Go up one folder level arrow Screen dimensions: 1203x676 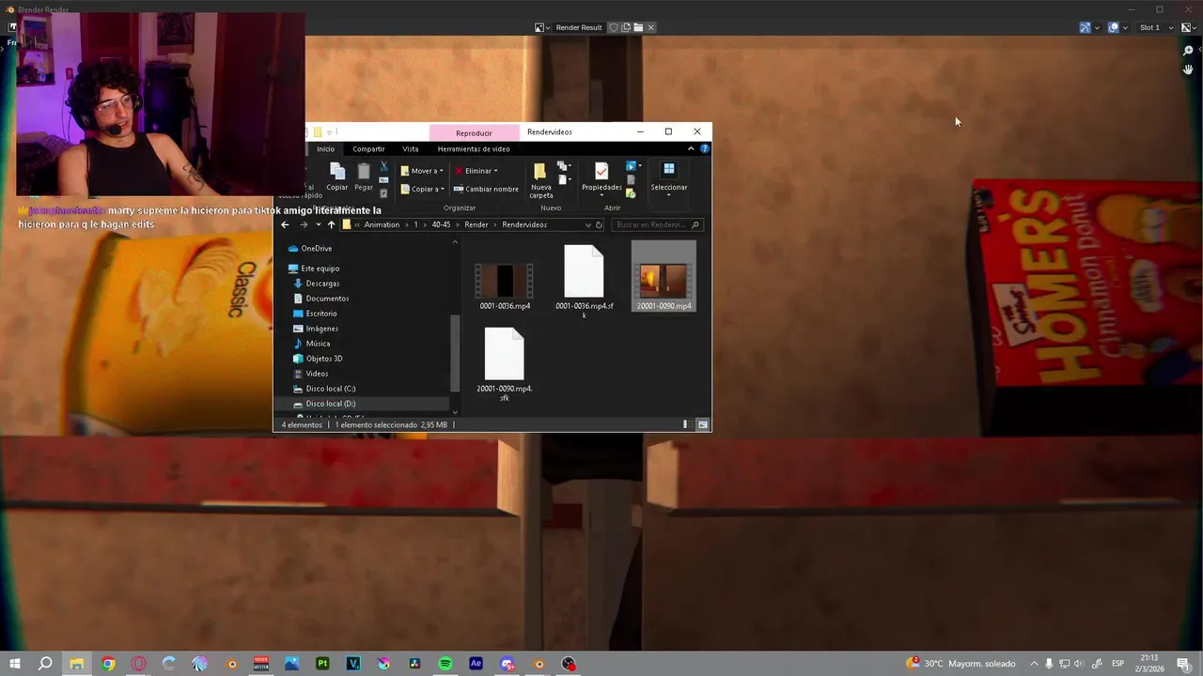coord(331,224)
